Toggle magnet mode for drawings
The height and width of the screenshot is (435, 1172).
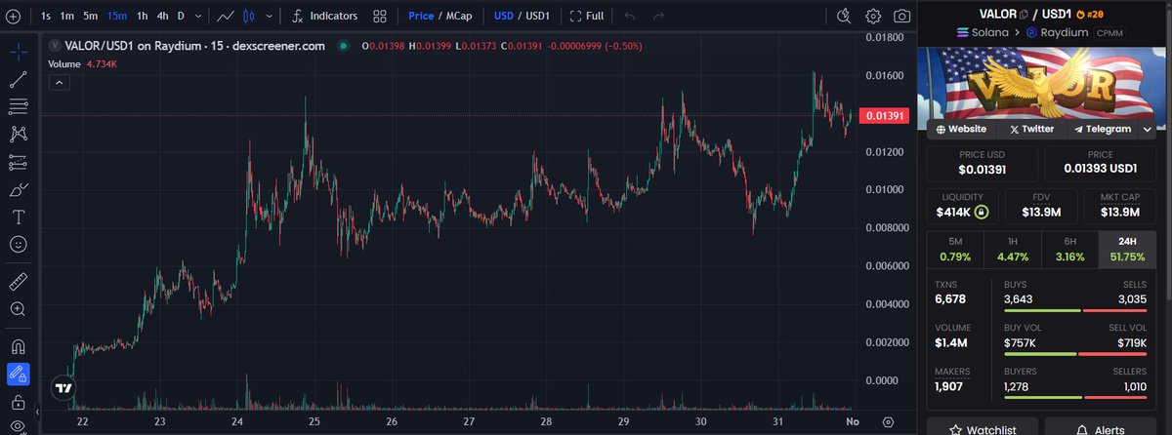18,346
